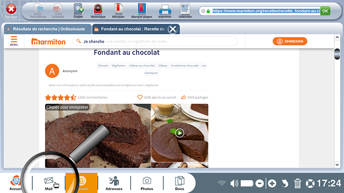Click the 1419 partages share icon
The image size is (344, 193).
coord(184,97)
